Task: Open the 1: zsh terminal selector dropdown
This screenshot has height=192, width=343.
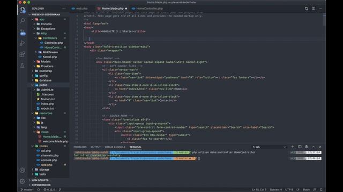Action: point(269,147)
